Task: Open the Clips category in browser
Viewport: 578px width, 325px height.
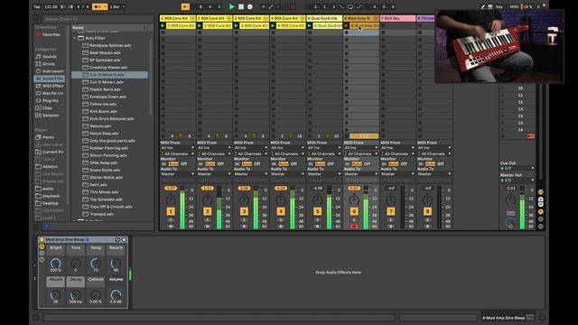Action: [47, 108]
